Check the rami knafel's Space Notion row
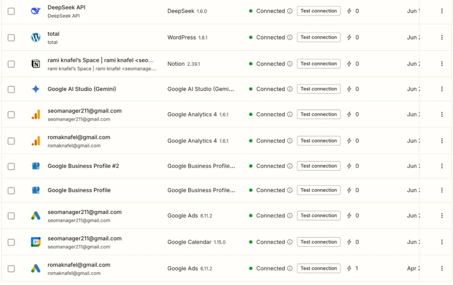453x285 pixels. (x=11, y=64)
